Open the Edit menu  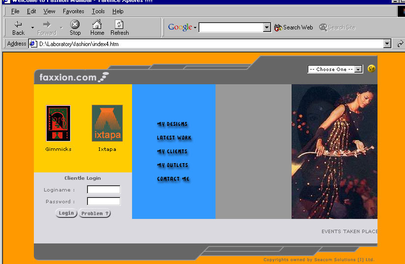31,11
